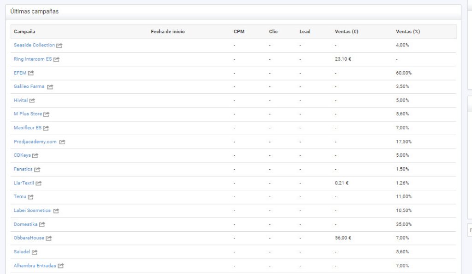
Task: Open the ObbaraHouse external link icon
Action: [48, 238]
